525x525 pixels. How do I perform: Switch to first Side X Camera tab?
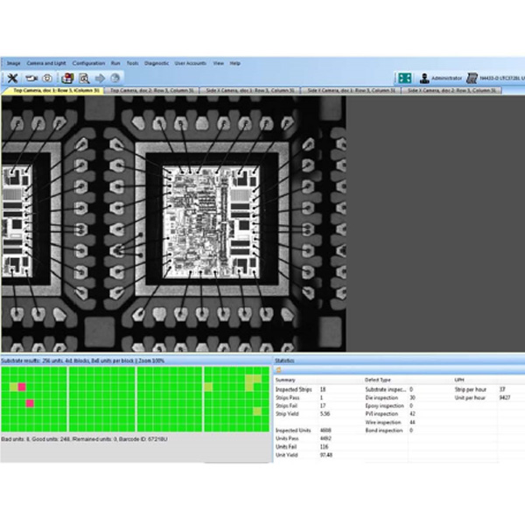pos(250,90)
